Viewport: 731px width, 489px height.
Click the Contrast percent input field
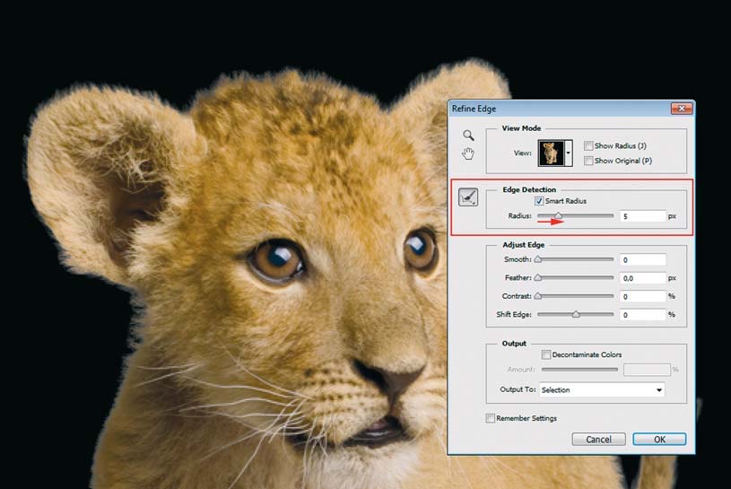tap(643, 297)
